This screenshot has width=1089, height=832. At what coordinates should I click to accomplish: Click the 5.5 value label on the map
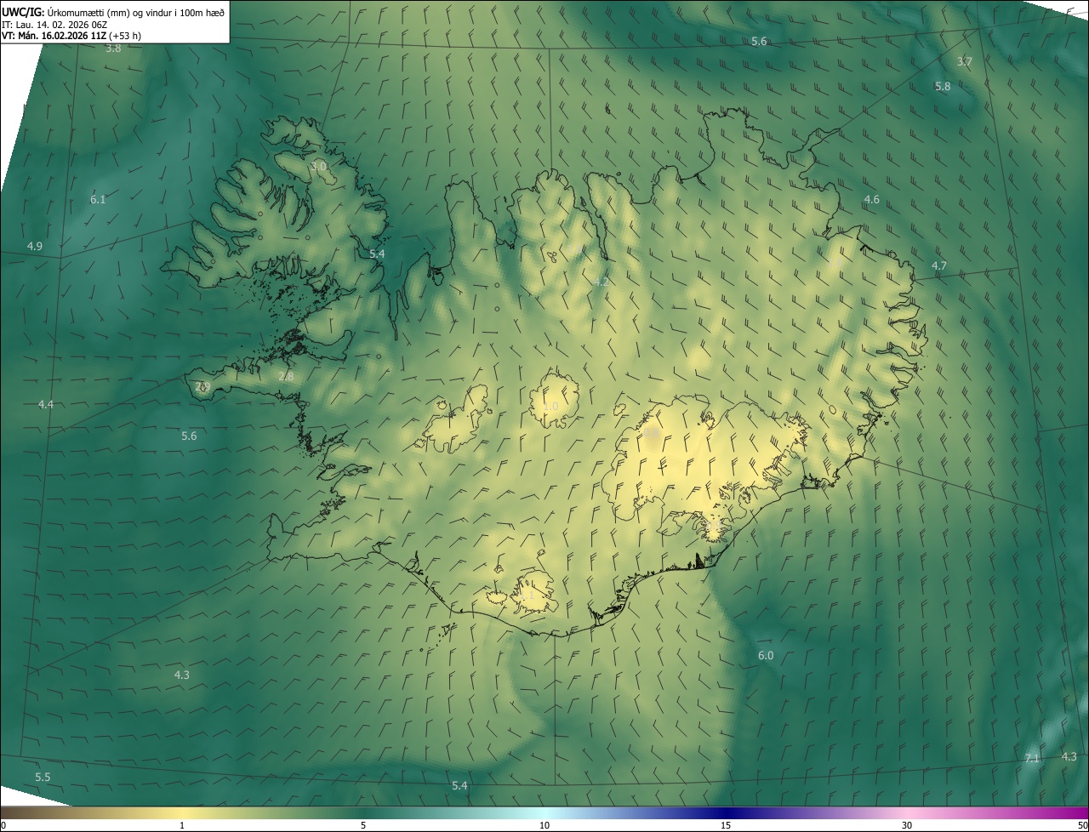[43, 778]
